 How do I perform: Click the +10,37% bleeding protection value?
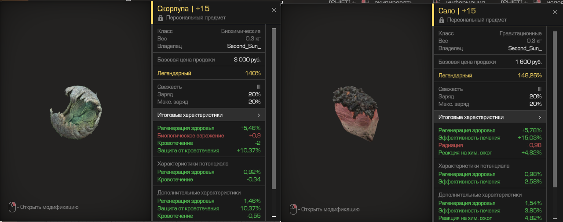249,150
